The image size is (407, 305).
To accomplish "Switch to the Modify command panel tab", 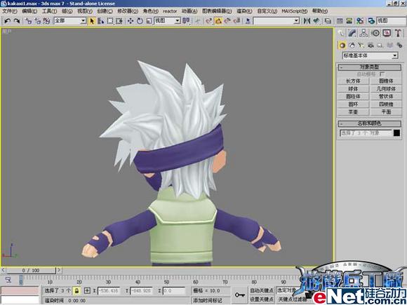I will (x=352, y=33).
